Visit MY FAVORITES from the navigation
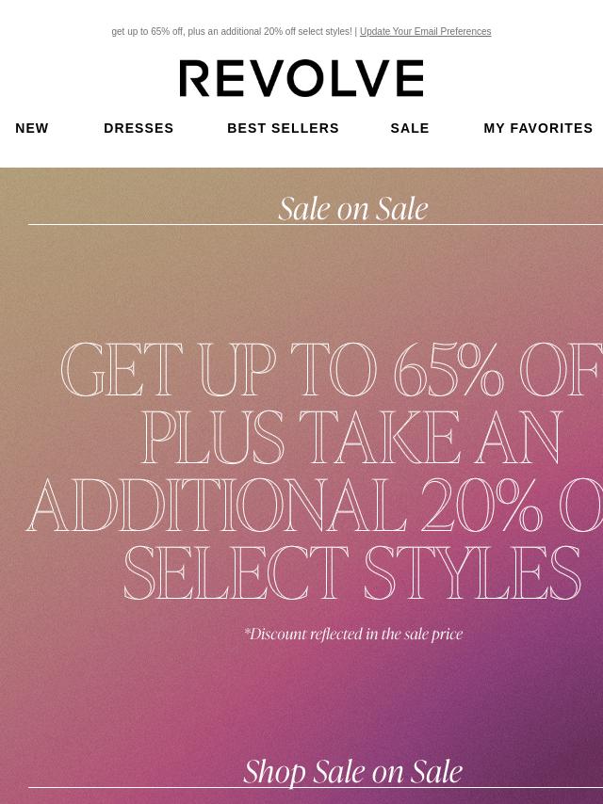Screen dimensions: 603x804 [538, 128]
